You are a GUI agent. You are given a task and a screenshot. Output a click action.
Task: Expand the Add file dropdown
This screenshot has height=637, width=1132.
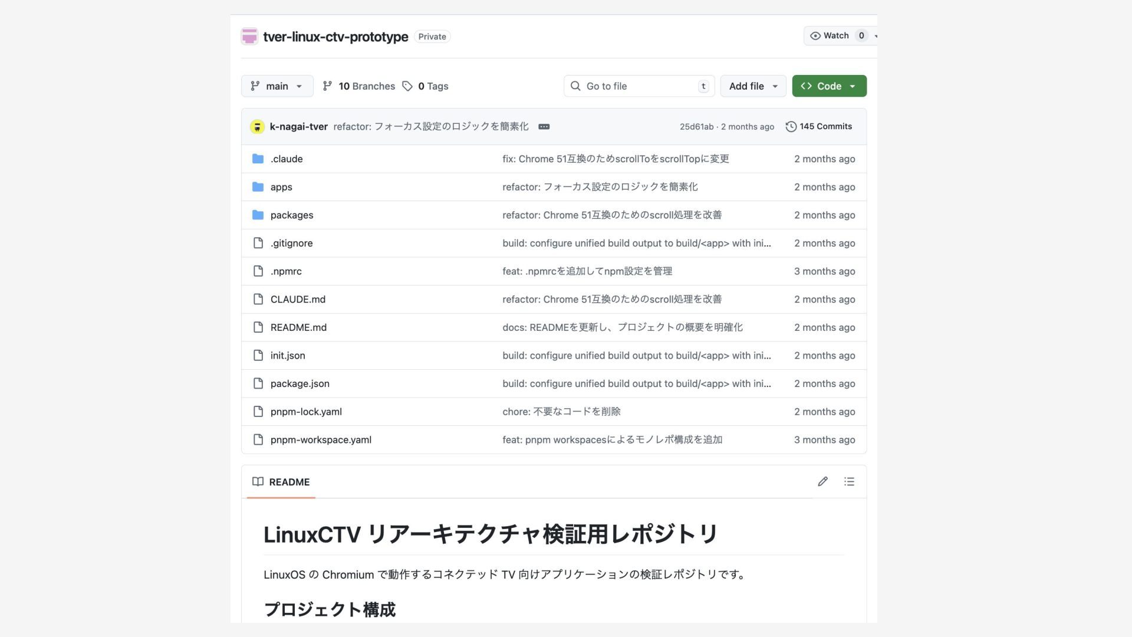[x=753, y=86]
